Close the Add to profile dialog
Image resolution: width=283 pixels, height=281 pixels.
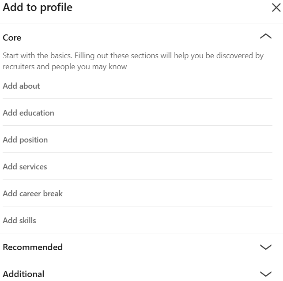click(276, 8)
